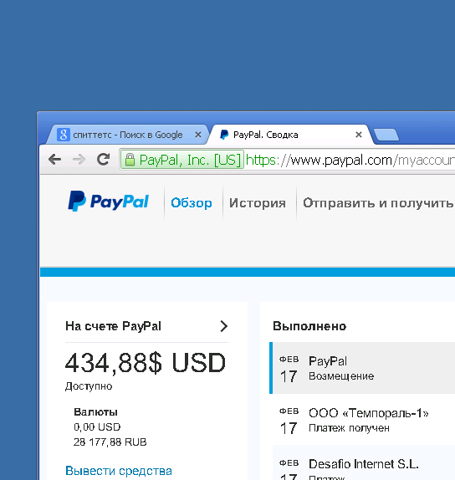
Task: Click the PayPal favicon on active tab
Action: tap(224, 135)
